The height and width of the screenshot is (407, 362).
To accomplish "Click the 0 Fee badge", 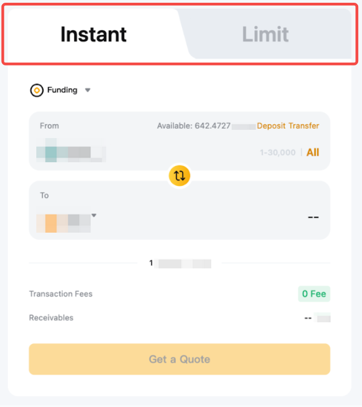I will coord(314,294).
